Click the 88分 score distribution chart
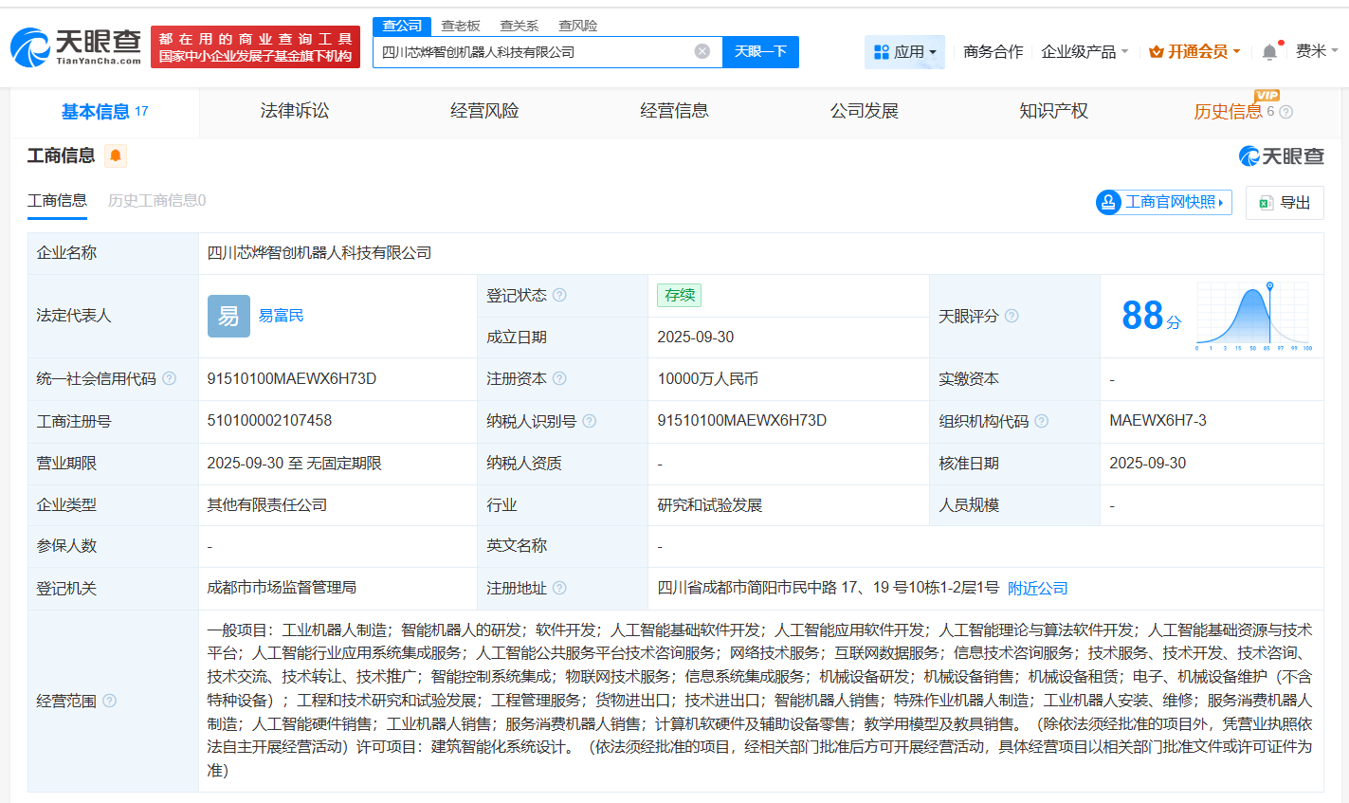1349x803 pixels. coord(1253,317)
